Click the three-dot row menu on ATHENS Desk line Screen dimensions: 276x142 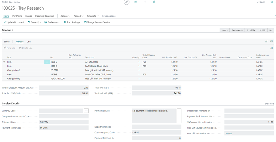[x=47, y=62]
